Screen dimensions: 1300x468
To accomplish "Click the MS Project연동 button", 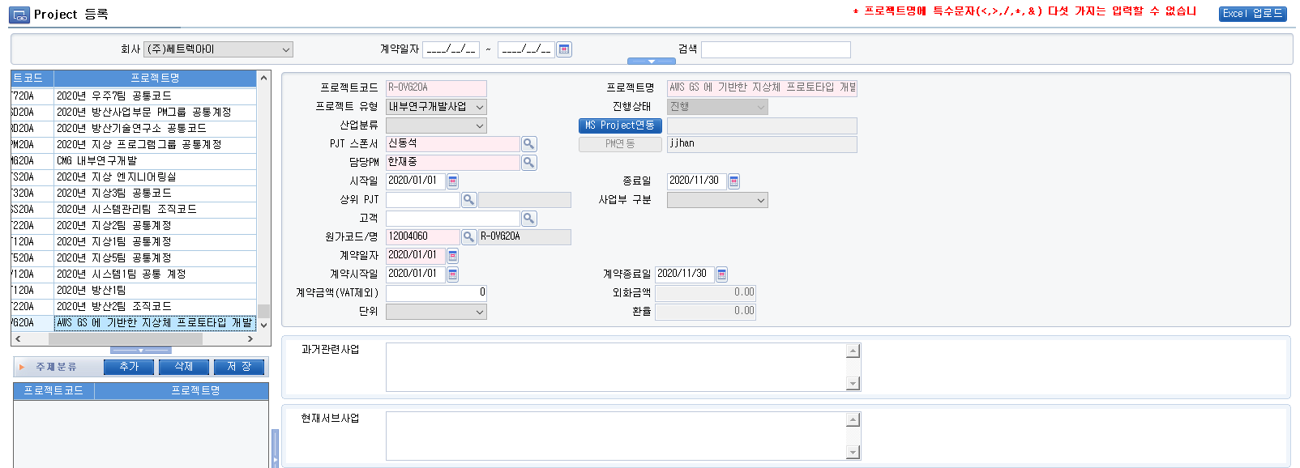I will 620,126.
